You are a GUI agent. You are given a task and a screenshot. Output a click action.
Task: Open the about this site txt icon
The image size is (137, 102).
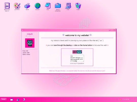click(7, 7)
